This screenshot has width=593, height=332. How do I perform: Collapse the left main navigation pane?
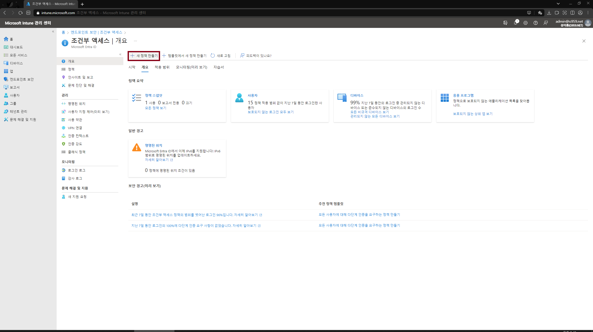tap(53, 31)
